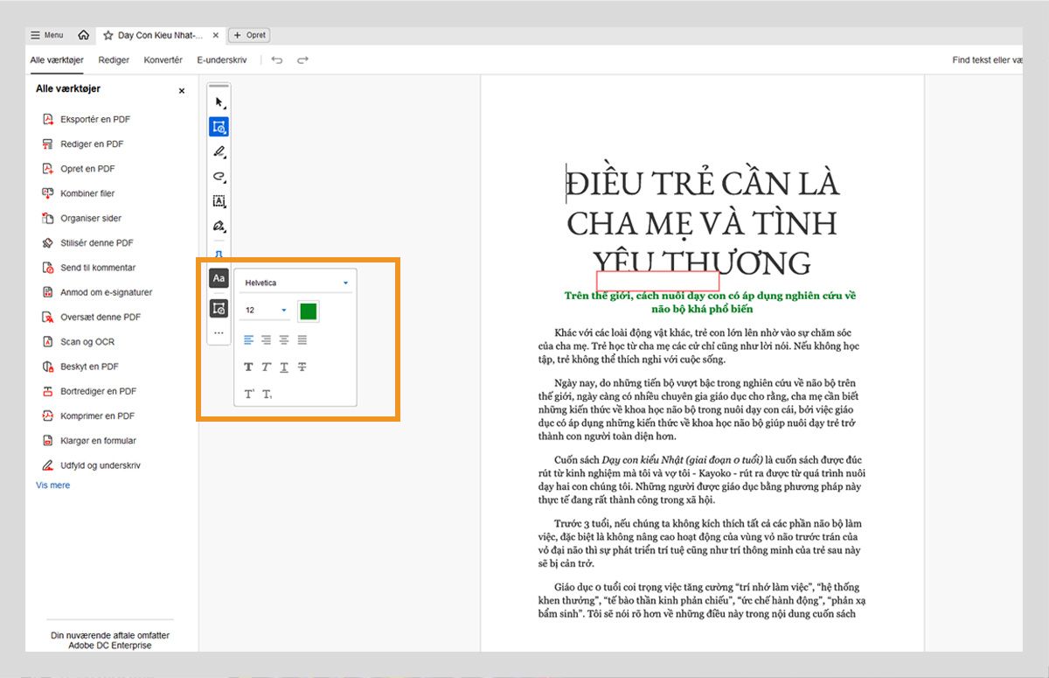Redo the last action
The image size is (1049, 678).
pos(302,60)
